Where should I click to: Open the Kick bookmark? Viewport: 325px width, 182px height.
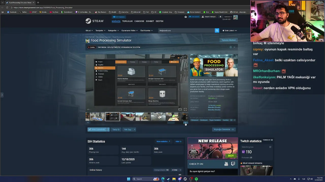206,12
